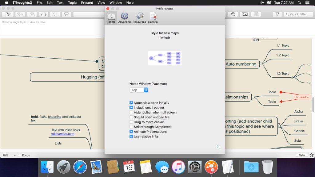Click the Styles button
This screenshot has height=177, width=315.
pos(302,155)
